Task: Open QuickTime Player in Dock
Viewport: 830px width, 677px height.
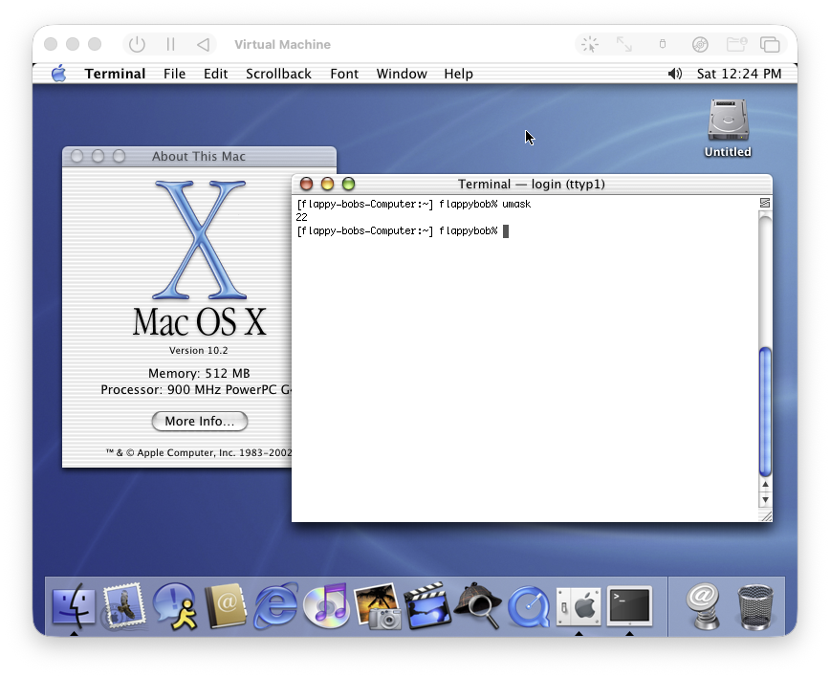Action: click(x=528, y=606)
